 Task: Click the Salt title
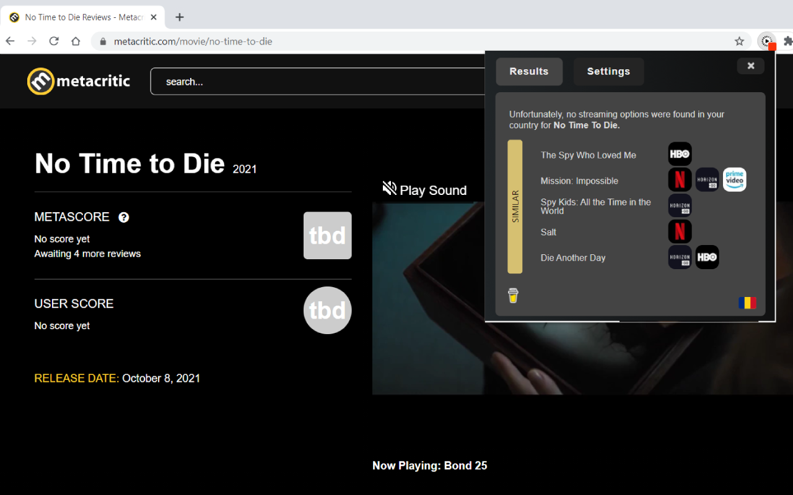click(x=548, y=233)
